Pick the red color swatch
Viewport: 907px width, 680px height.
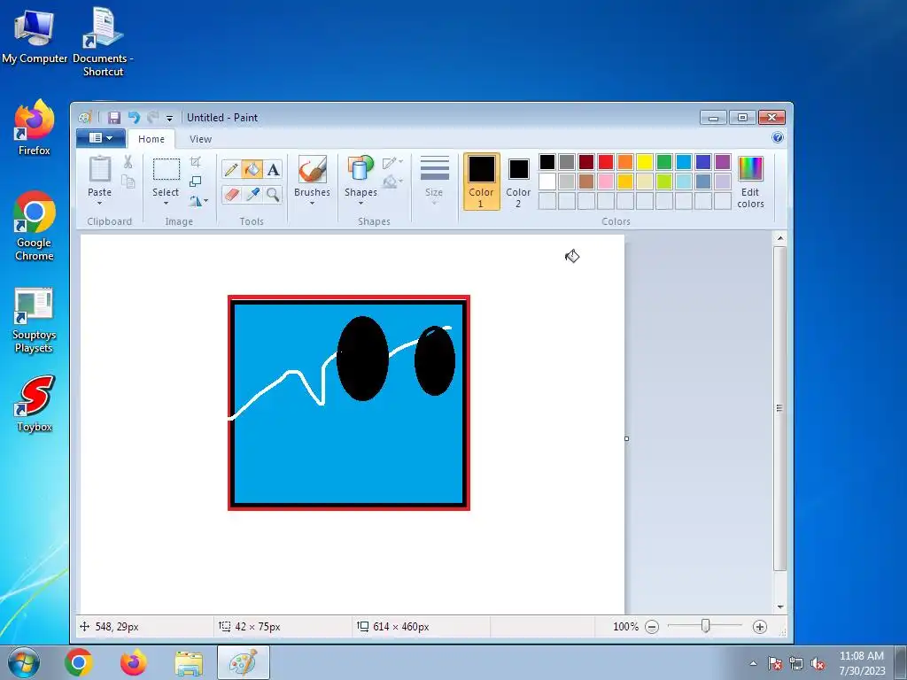coord(606,162)
